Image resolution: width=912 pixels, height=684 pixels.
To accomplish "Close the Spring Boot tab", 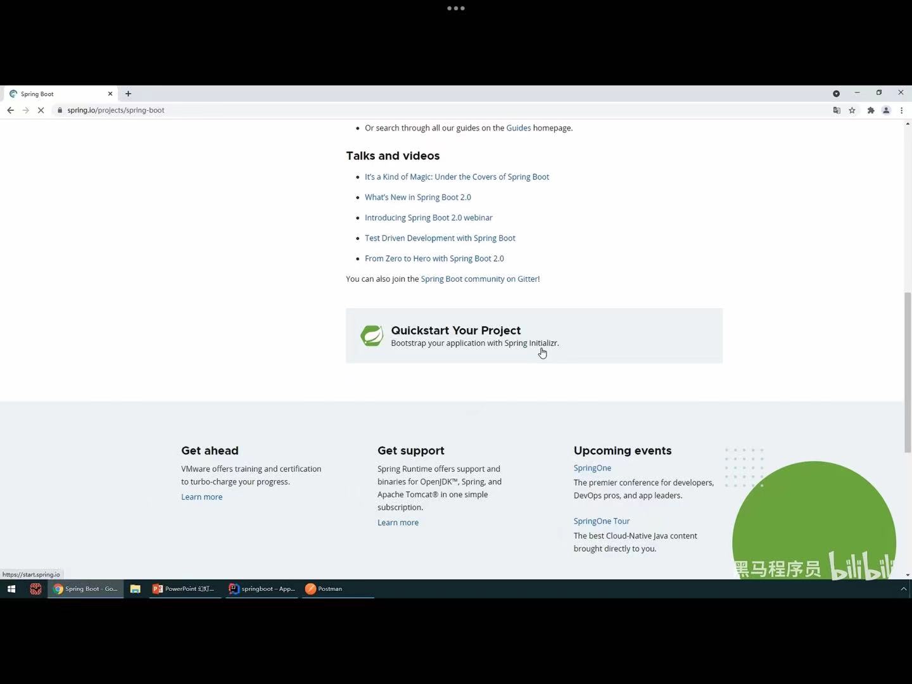I will [110, 94].
